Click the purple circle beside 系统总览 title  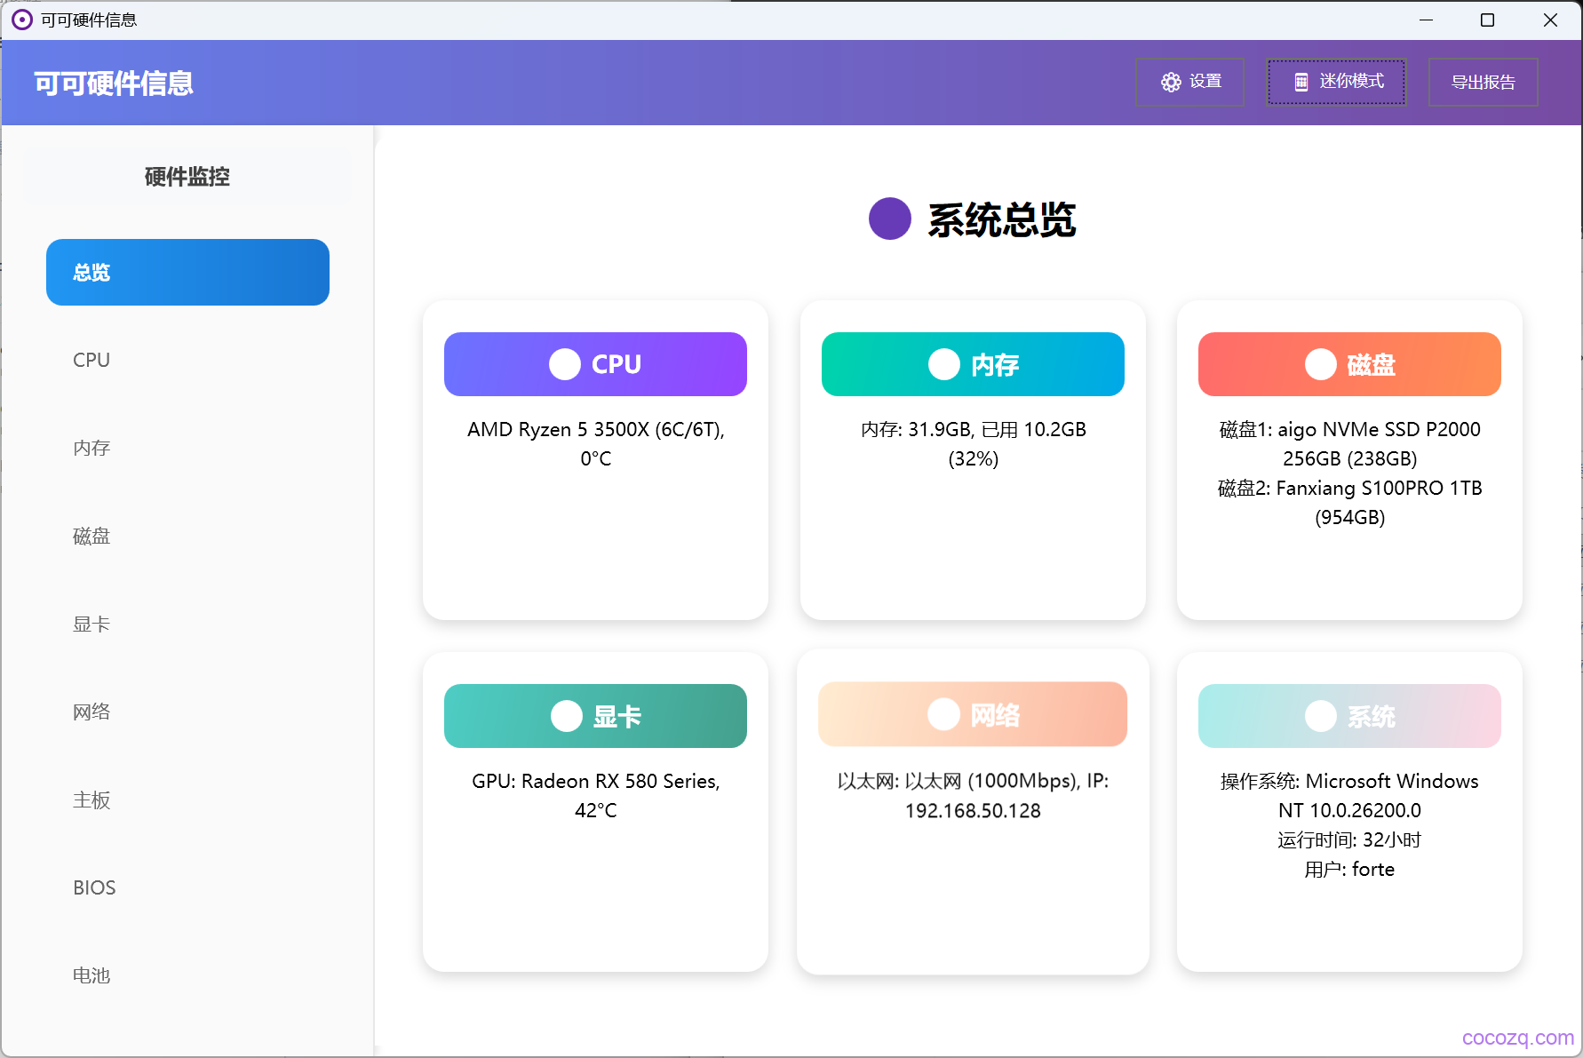pyautogui.click(x=890, y=219)
